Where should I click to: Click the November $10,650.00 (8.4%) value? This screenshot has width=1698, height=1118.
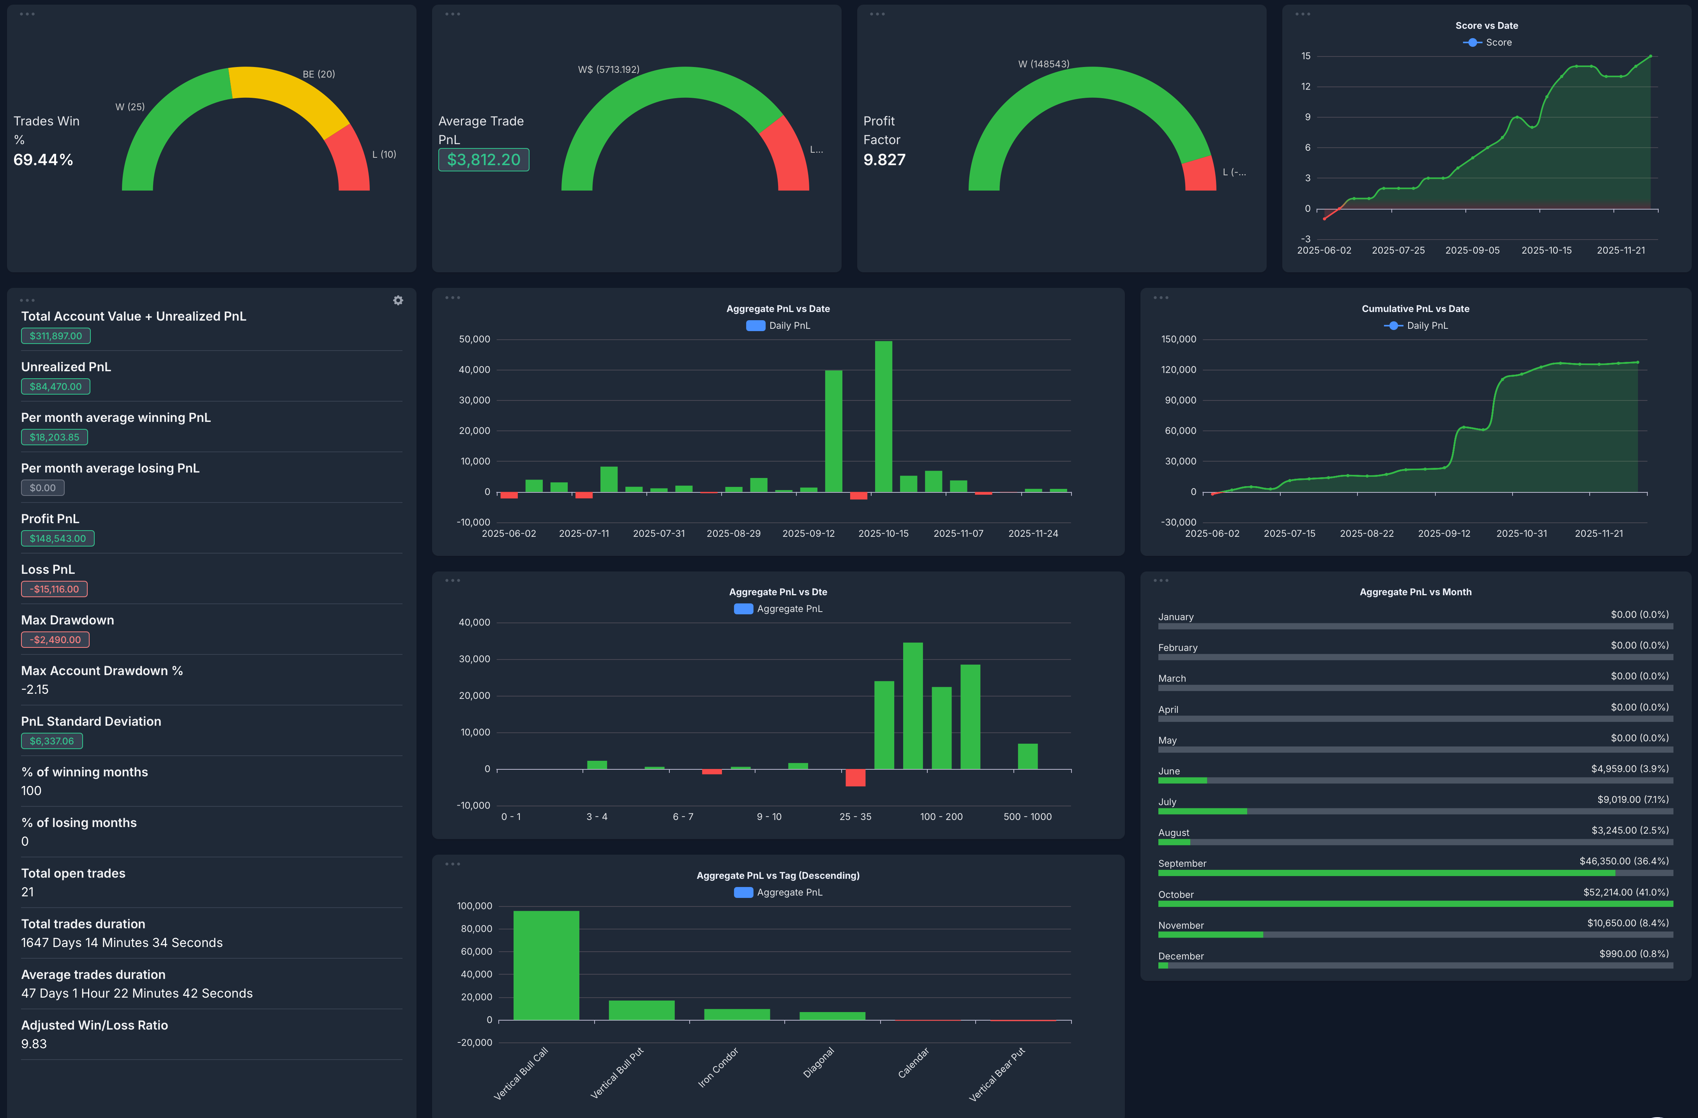pos(1628,923)
